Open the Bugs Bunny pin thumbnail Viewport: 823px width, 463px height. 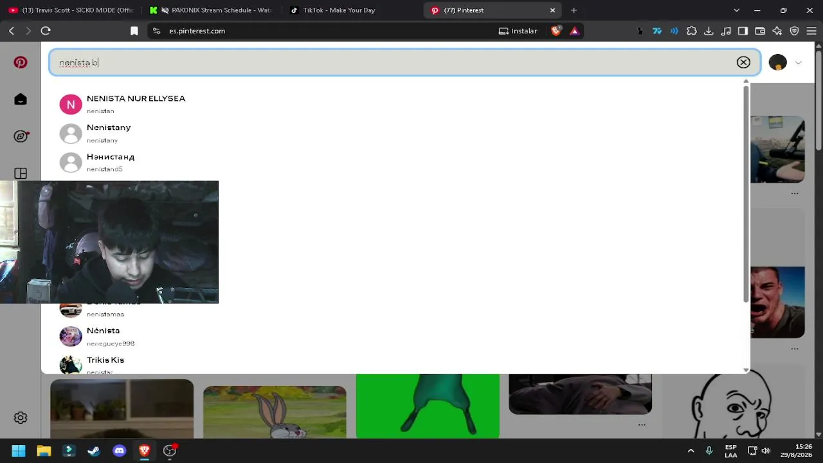pyautogui.click(x=275, y=412)
